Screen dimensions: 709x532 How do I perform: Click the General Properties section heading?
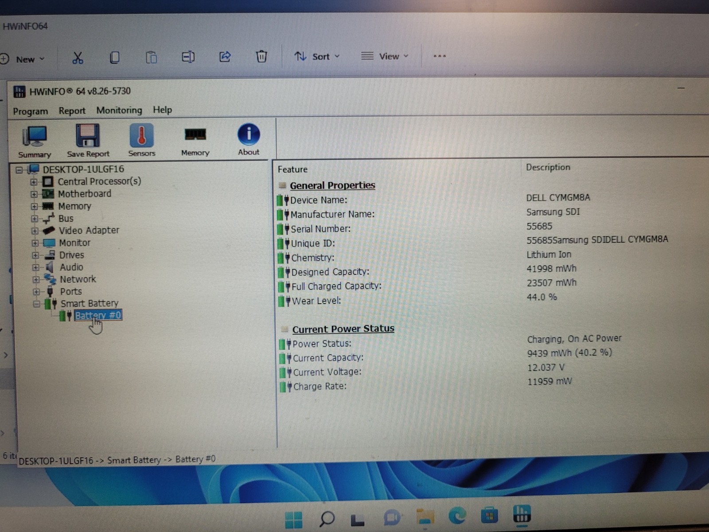coord(332,185)
